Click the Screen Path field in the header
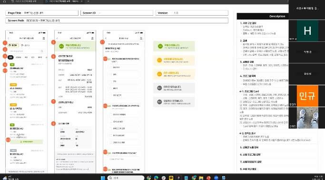 pyautogui.click(x=117, y=20)
